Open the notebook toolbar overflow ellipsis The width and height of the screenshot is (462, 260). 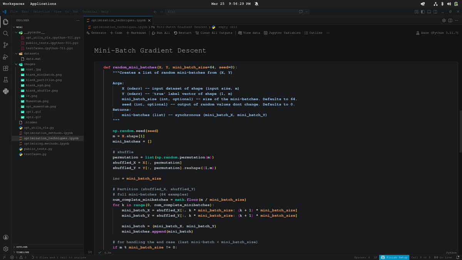pyautogui.click(x=328, y=33)
